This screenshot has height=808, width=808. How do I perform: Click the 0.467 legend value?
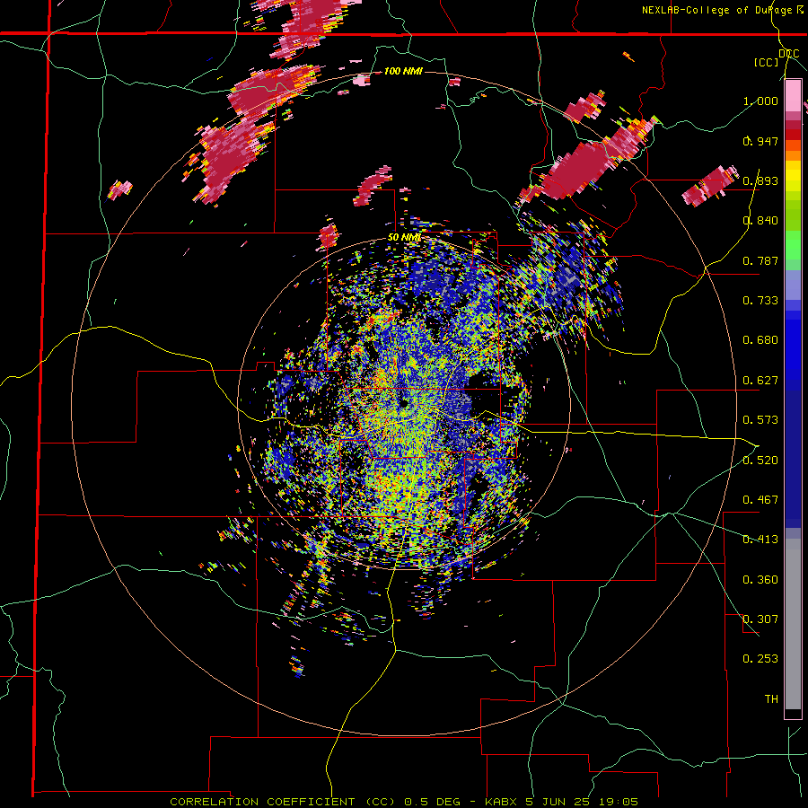(760, 500)
